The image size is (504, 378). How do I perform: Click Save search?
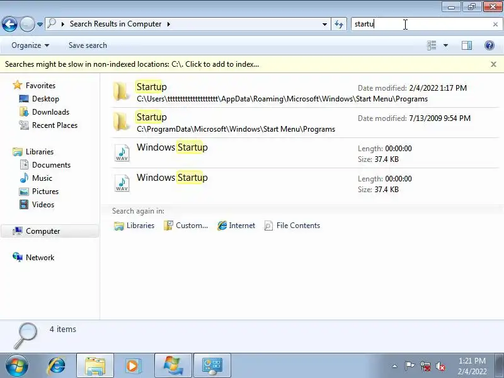click(88, 45)
